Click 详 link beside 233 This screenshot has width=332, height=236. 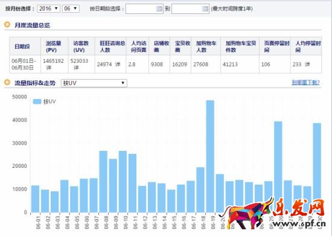click(307, 65)
